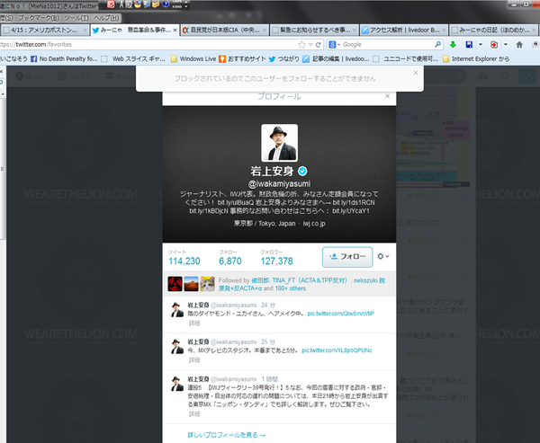Dismiss the blocked-user notification banner
The height and width of the screenshot is (443, 540).
point(416,73)
